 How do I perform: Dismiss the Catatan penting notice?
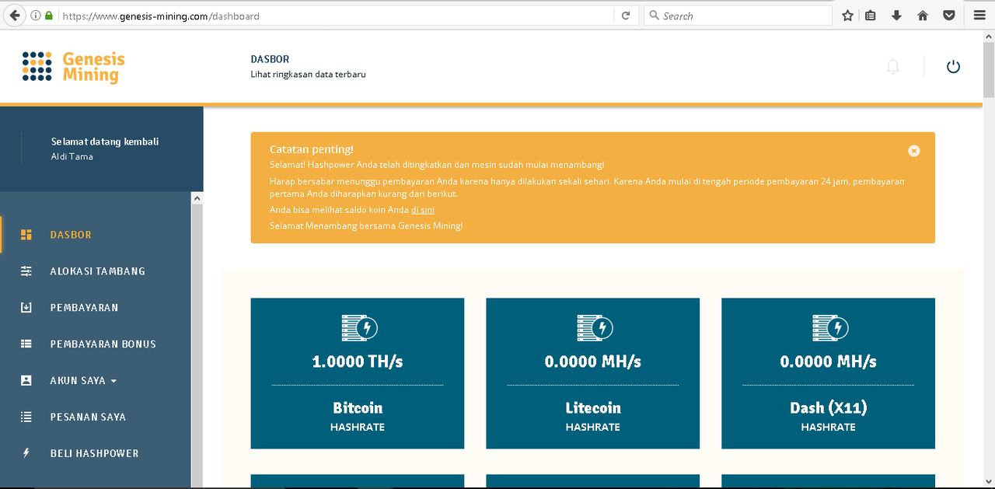[x=914, y=151]
